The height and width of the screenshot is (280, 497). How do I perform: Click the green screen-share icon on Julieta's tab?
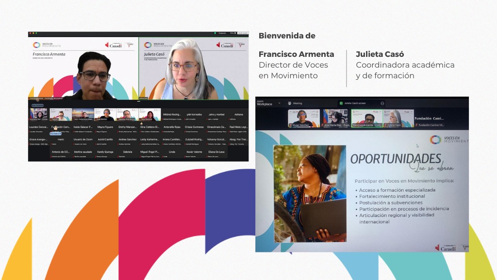341,103
